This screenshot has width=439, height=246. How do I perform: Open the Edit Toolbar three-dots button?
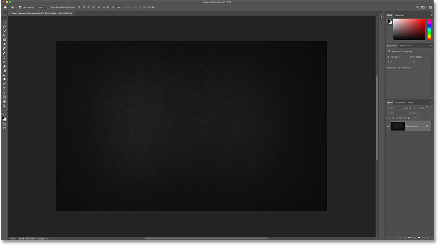(4, 110)
